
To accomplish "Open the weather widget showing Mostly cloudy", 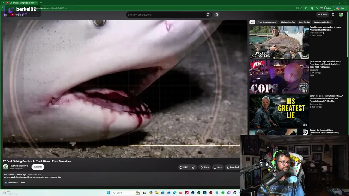I will click(10, 193).
